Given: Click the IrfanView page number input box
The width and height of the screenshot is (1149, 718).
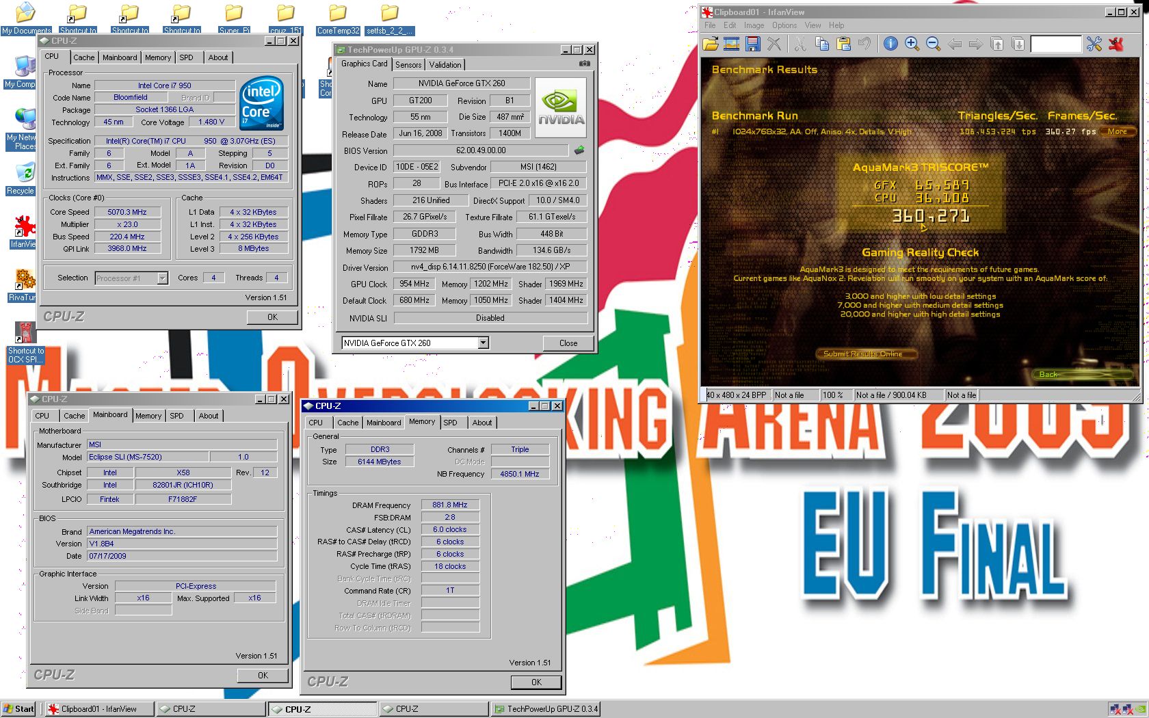Looking at the screenshot, I should (x=1055, y=44).
